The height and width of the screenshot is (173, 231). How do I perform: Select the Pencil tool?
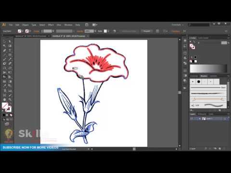[x=10, y=59]
